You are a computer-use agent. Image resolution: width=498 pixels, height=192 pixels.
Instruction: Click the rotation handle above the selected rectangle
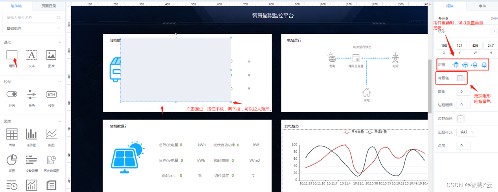(176, 35)
